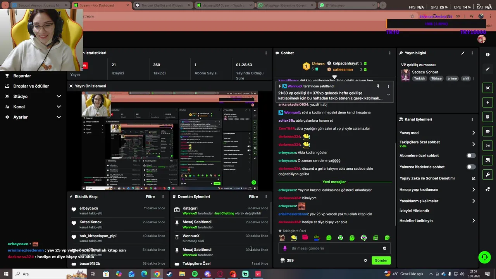
Task: Click the screen capture icon in right sidebar
Action: [487, 88]
